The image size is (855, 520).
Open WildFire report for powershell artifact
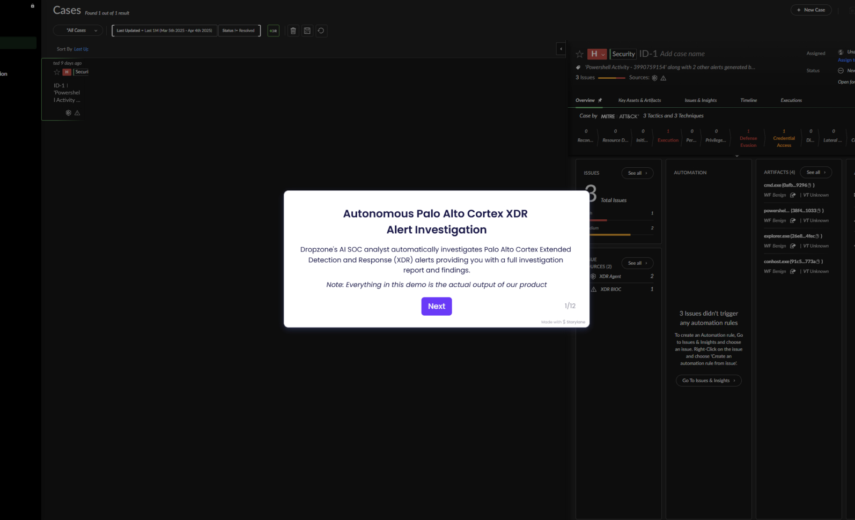[793, 221]
